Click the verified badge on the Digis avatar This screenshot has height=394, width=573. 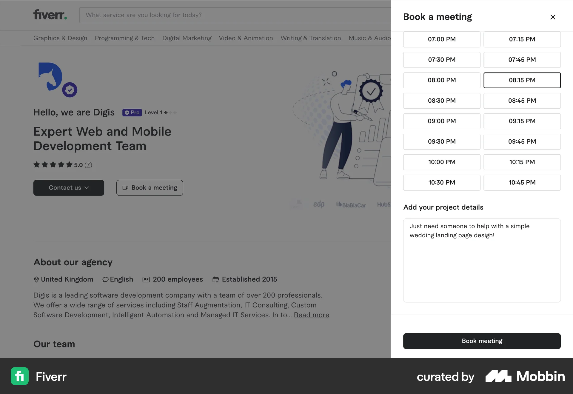tap(69, 89)
